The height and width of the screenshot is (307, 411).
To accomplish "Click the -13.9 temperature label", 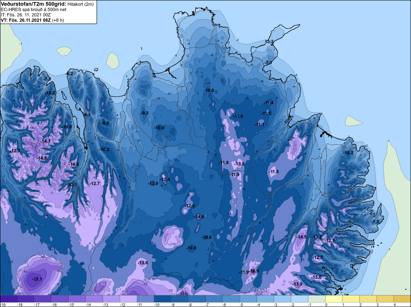I will (298, 284).
